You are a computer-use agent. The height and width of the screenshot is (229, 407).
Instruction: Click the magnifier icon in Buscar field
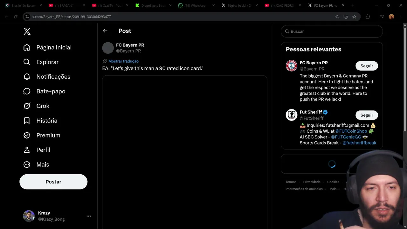point(287,31)
